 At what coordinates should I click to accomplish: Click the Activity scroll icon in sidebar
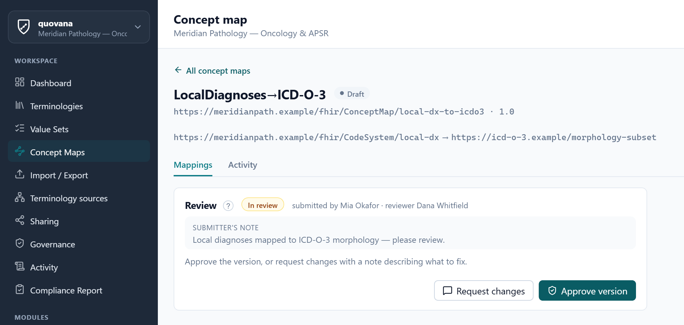(x=20, y=266)
